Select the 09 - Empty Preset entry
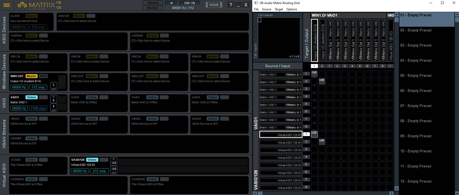Screen dimensions: 459x195 (x=427, y=140)
